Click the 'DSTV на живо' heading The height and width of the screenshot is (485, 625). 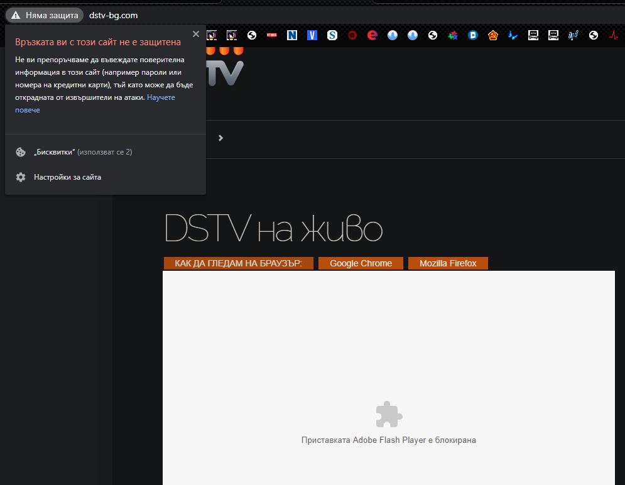273,228
